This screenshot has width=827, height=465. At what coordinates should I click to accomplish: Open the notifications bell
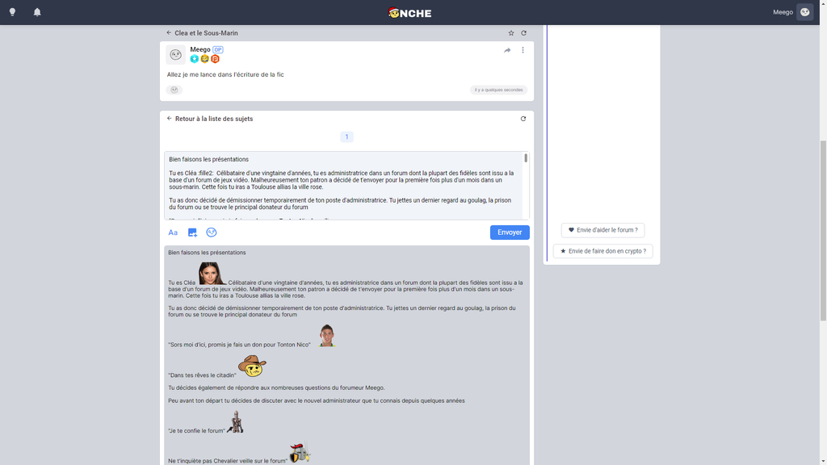tap(37, 12)
